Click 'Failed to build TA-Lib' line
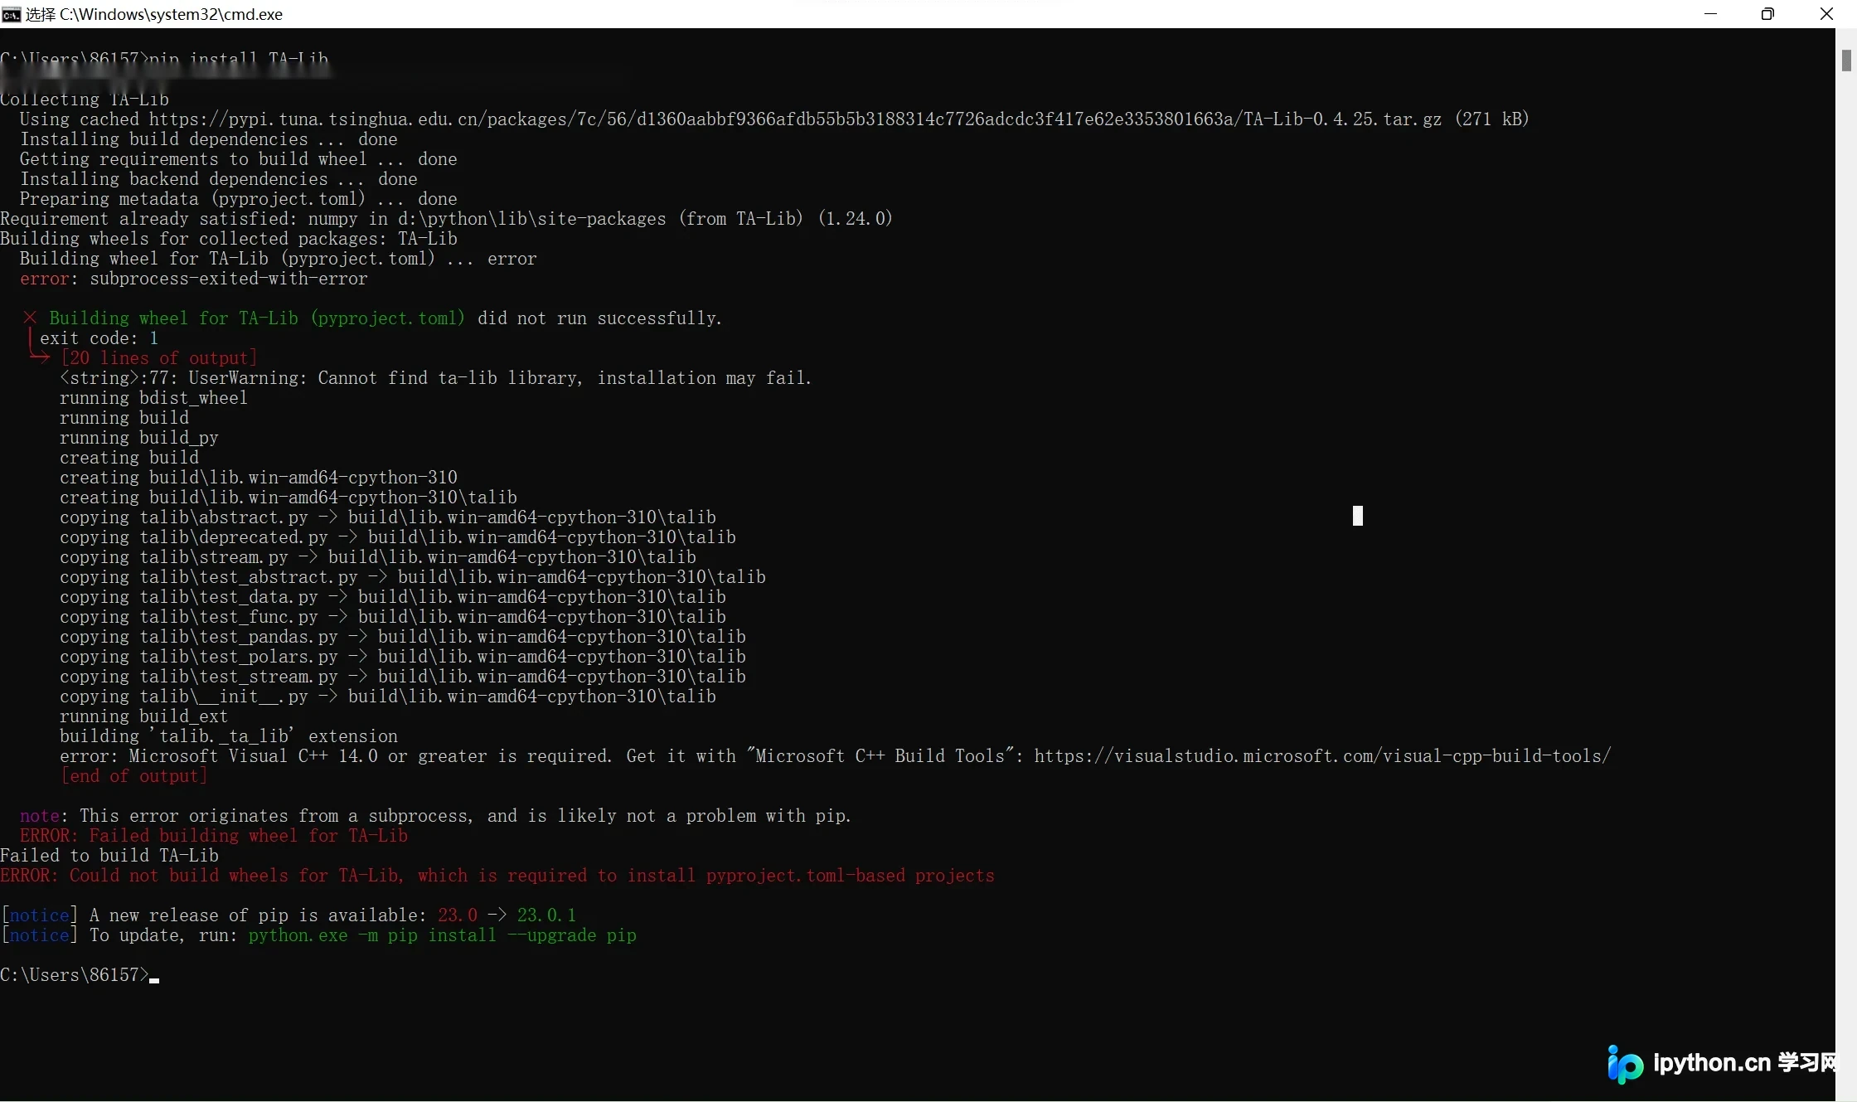The width and height of the screenshot is (1857, 1102). coord(109,855)
